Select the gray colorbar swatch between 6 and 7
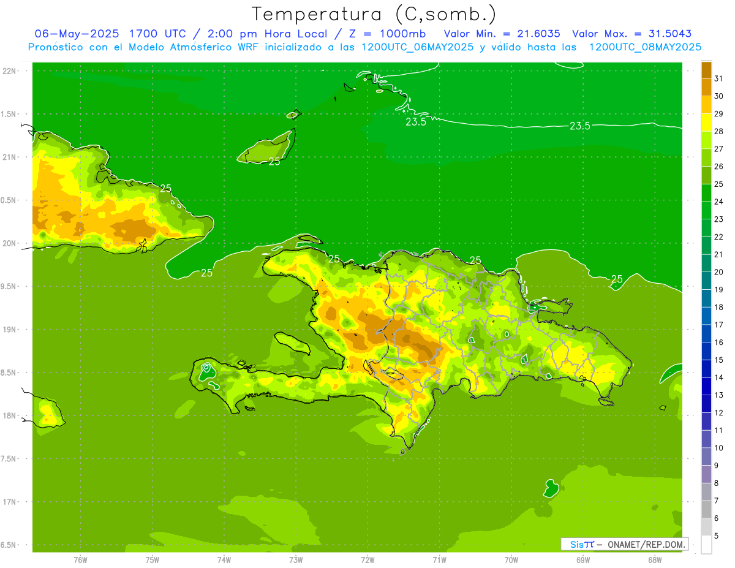Screen dimensions: 735x568 coord(706,509)
